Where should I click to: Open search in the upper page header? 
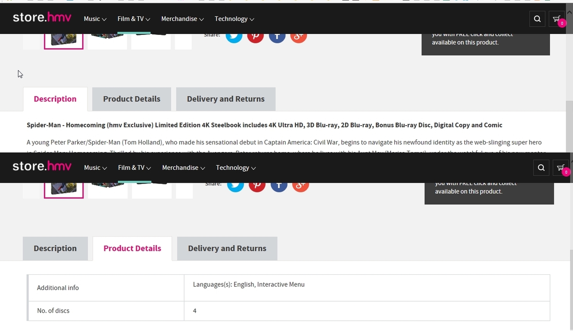pos(537,19)
